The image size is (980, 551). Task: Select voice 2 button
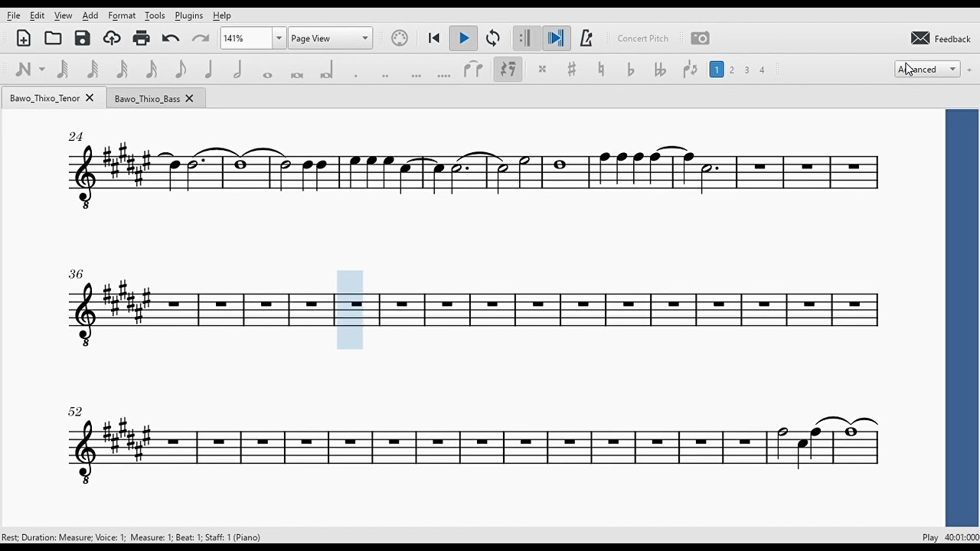(x=732, y=70)
